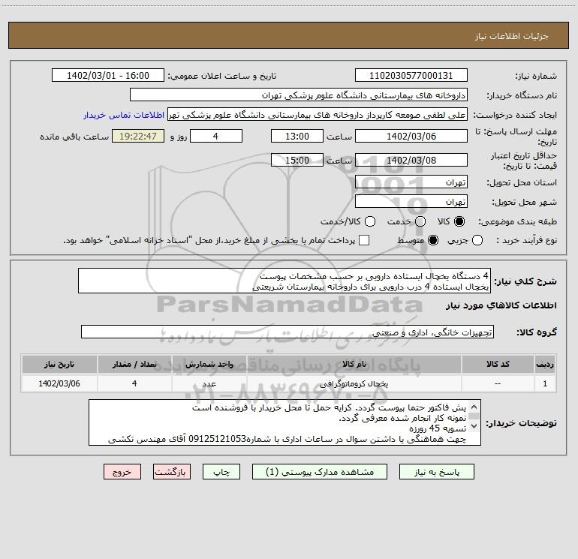The image size is (578, 559).
Task: Select the کالا/خدمت radio button
Action: tap(370, 221)
